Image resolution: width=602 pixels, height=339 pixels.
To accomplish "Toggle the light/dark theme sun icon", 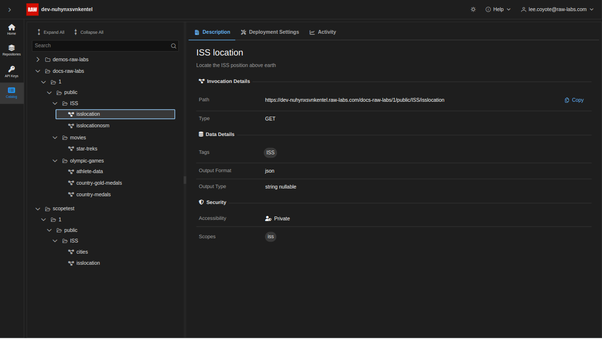I will pyautogui.click(x=473, y=9).
